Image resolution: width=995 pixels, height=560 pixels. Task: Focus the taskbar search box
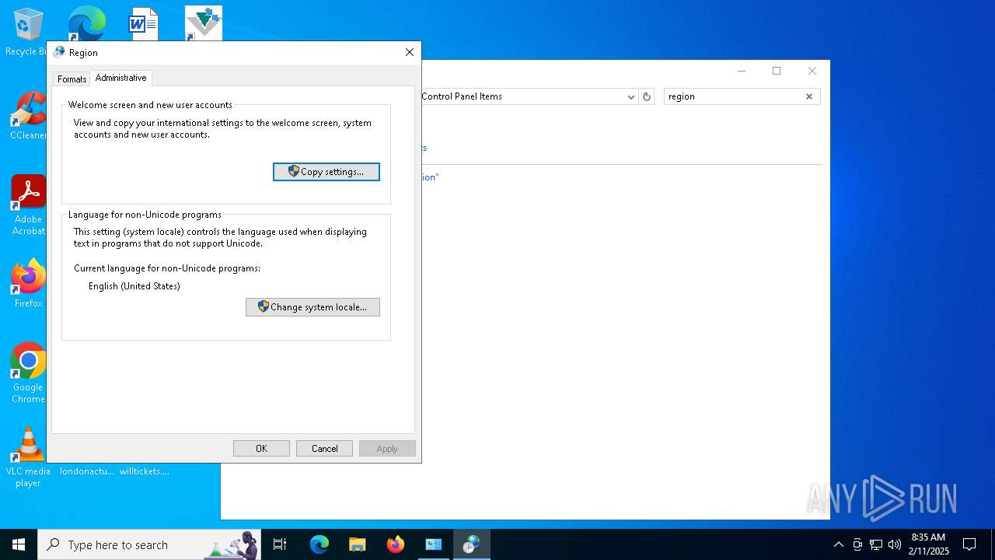(x=149, y=544)
